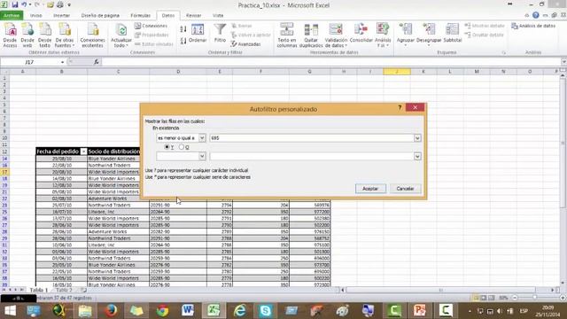Screen dimensions: 567x319
Task: Click the Desde texto icon
Action: [x=45, y=35]
